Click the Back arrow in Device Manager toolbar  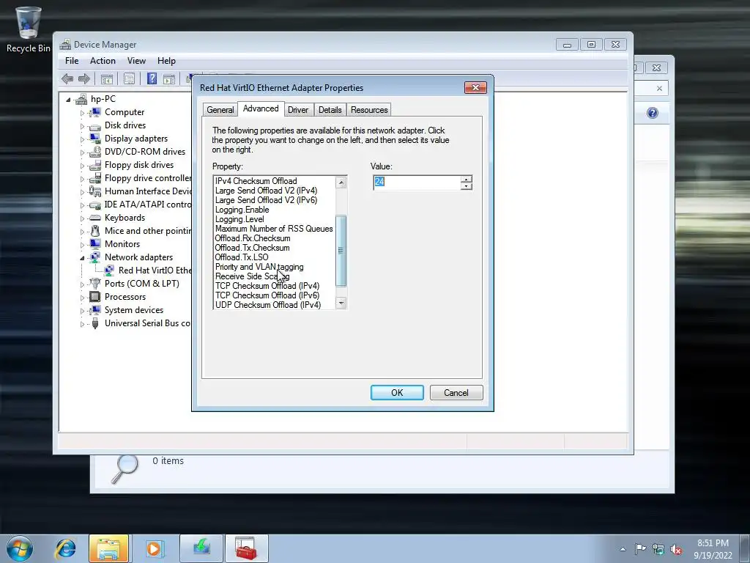pyautogui.click(x=67, y=79)
